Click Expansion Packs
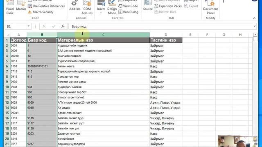262x147 pixels. (x=168, y=6)
